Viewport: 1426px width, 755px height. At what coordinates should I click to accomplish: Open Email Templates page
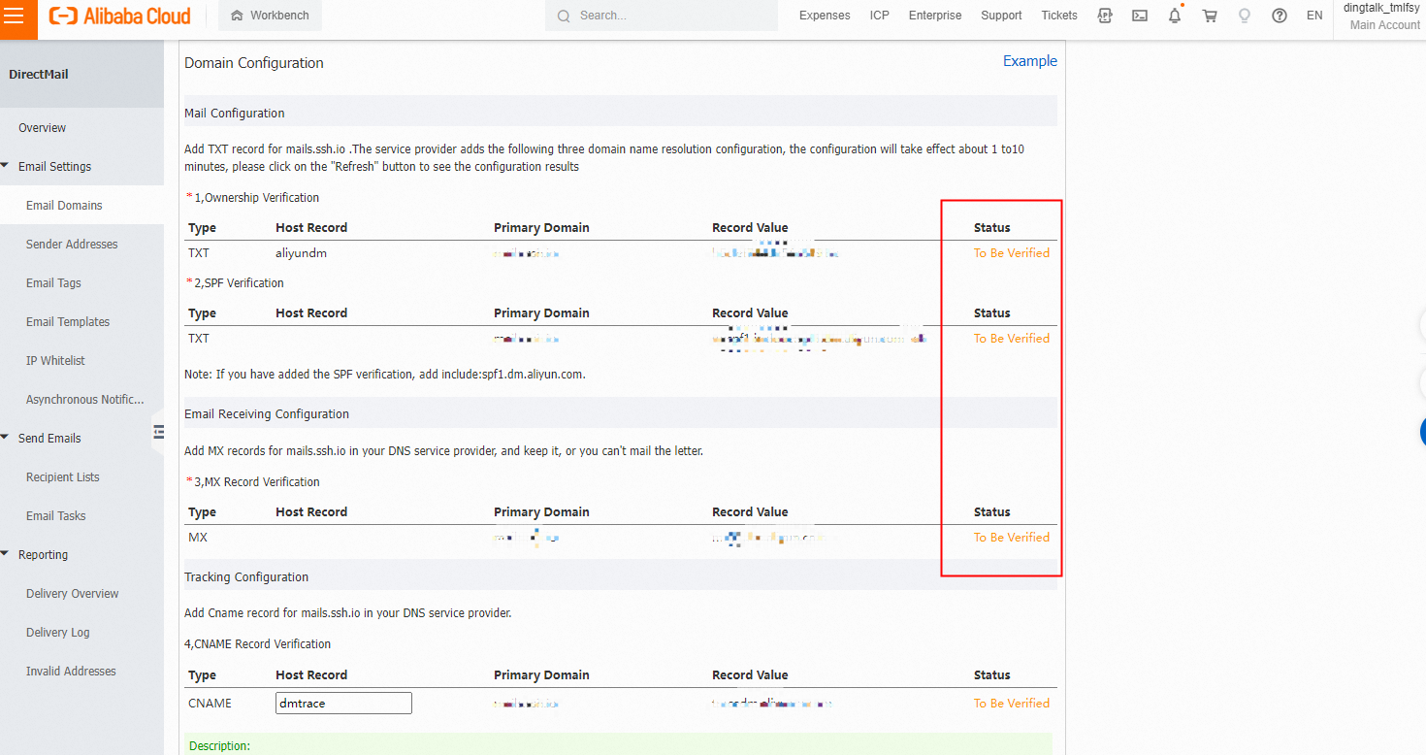[68, 322]
